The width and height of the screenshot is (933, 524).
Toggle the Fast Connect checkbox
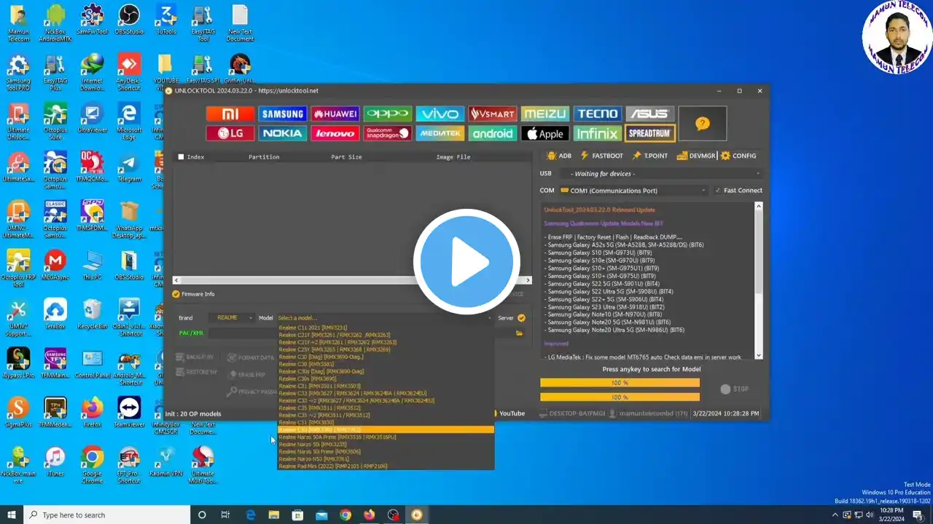click(x=717, y=191)
